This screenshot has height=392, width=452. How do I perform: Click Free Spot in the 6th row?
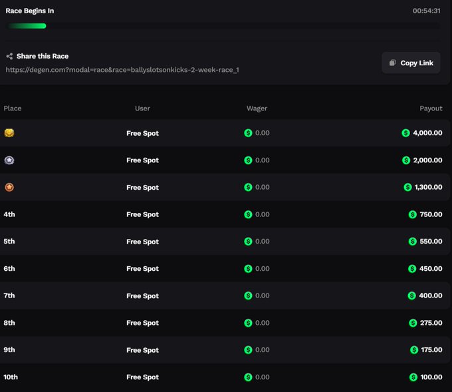142,269
